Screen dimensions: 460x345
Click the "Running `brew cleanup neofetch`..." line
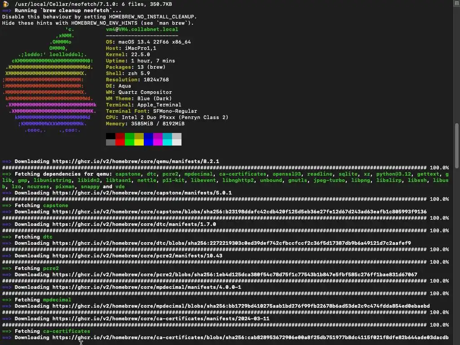click(x=62, y=11)
